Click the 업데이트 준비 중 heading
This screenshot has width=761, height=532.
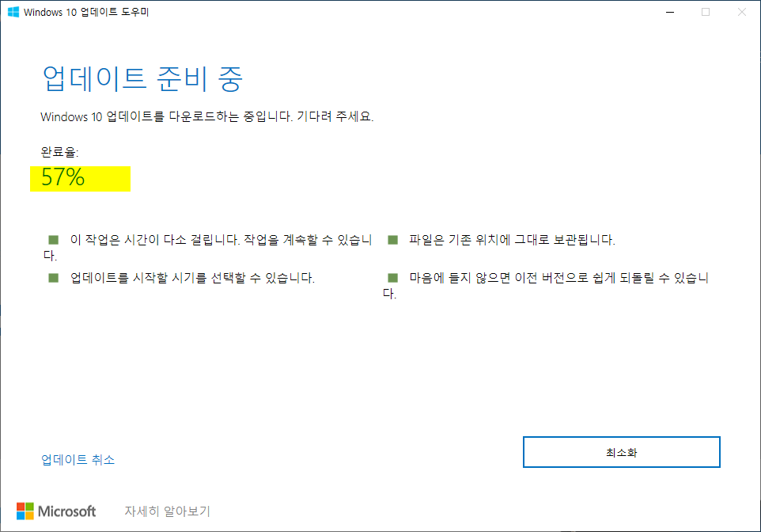pyautogui.click(x=142, y=78)
